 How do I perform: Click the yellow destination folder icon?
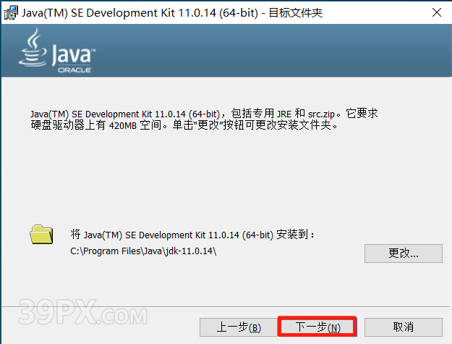tap(41, 235)
